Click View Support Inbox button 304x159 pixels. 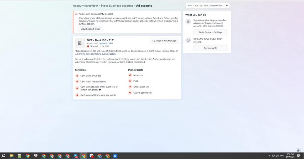[x=90, y=29]
